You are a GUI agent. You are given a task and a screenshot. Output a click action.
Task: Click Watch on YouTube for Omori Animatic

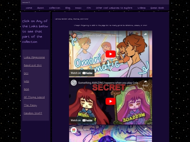[82, 73]
